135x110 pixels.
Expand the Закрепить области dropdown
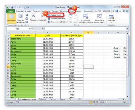(67, 22)
